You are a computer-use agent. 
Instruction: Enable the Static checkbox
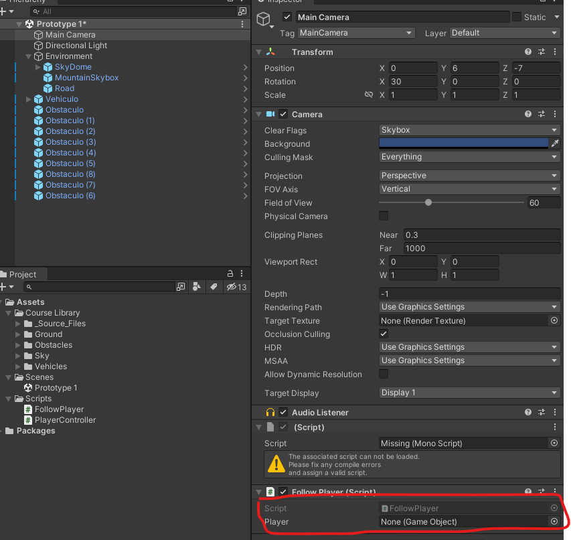(517, 17)
